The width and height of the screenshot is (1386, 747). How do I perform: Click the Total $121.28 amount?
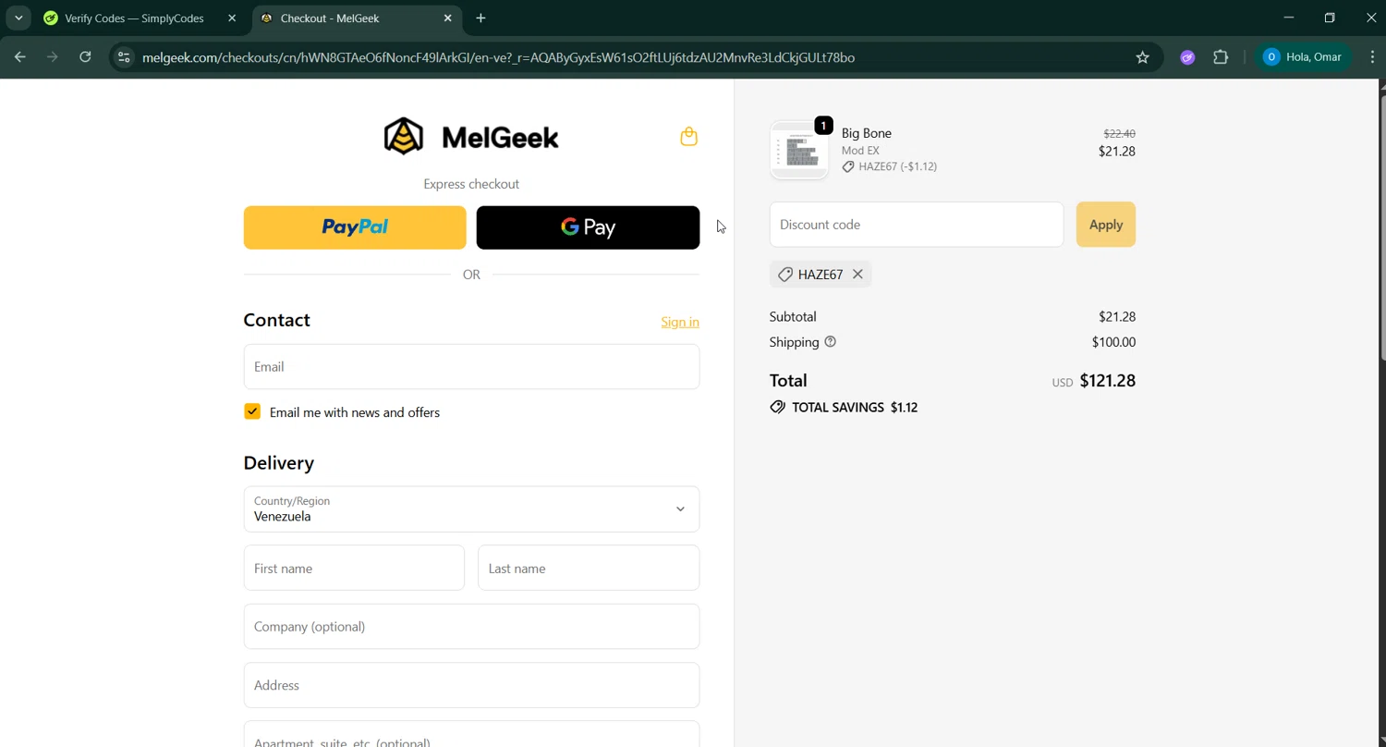click(x=1107, y=381)
